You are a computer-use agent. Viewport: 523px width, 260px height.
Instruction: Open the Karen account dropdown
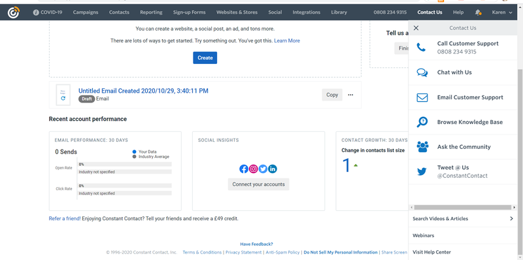[502, 12]
